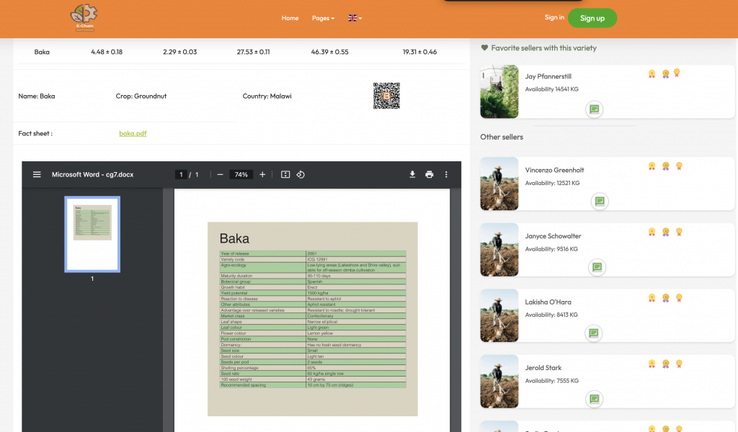
Task: Click Jay Pfannerstill's first award badge
Action: 652,74
